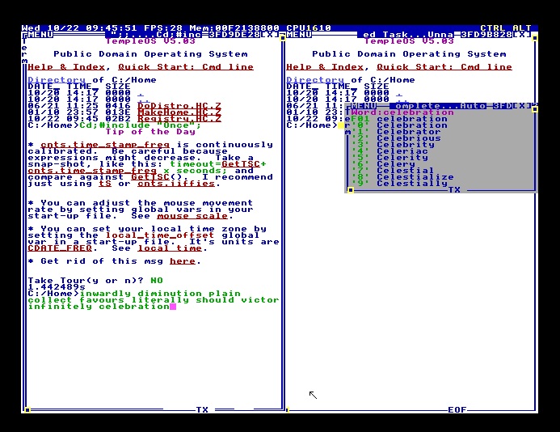The width and height of the screenshot is (560, 432).
Task: Open Quick Start: Cmd line in left window
Action: pyautogui.click(x=186, y=67)
